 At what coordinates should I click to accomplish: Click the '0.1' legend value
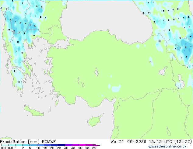coord(3,148)
